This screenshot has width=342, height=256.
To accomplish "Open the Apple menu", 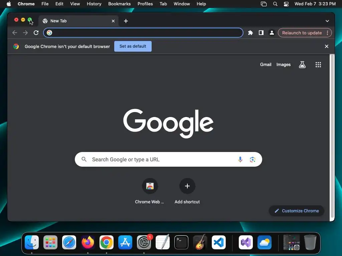I will tap(9, 4).
